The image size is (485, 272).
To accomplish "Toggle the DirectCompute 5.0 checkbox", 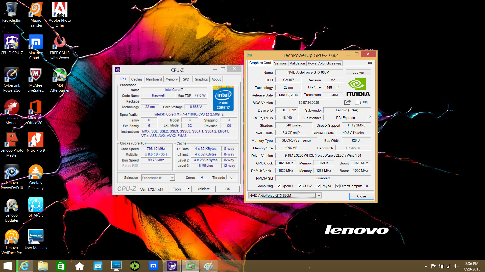I will pyautogui.click(x=337, y=186).
